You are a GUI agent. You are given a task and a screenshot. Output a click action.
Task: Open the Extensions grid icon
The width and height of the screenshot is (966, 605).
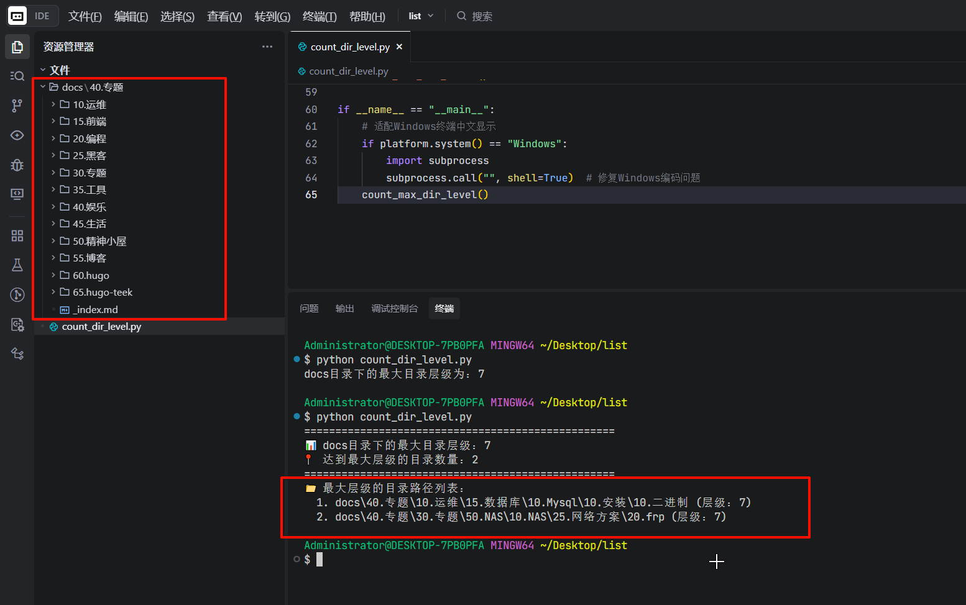tap(17, 235)
